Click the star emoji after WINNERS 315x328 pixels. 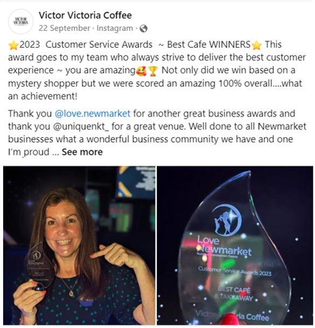coord(257,45)
